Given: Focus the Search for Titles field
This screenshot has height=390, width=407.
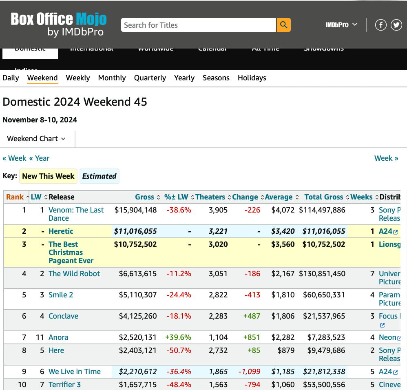Looking at the screenshot, I should (199, 25).
